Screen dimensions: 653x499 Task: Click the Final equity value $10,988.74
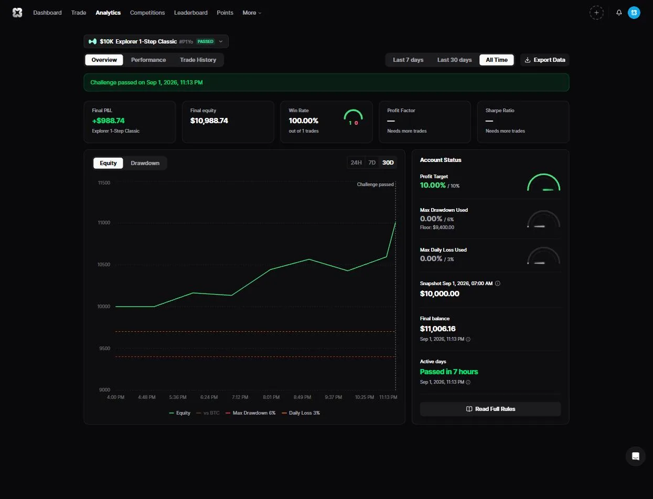tap(209, 121)
